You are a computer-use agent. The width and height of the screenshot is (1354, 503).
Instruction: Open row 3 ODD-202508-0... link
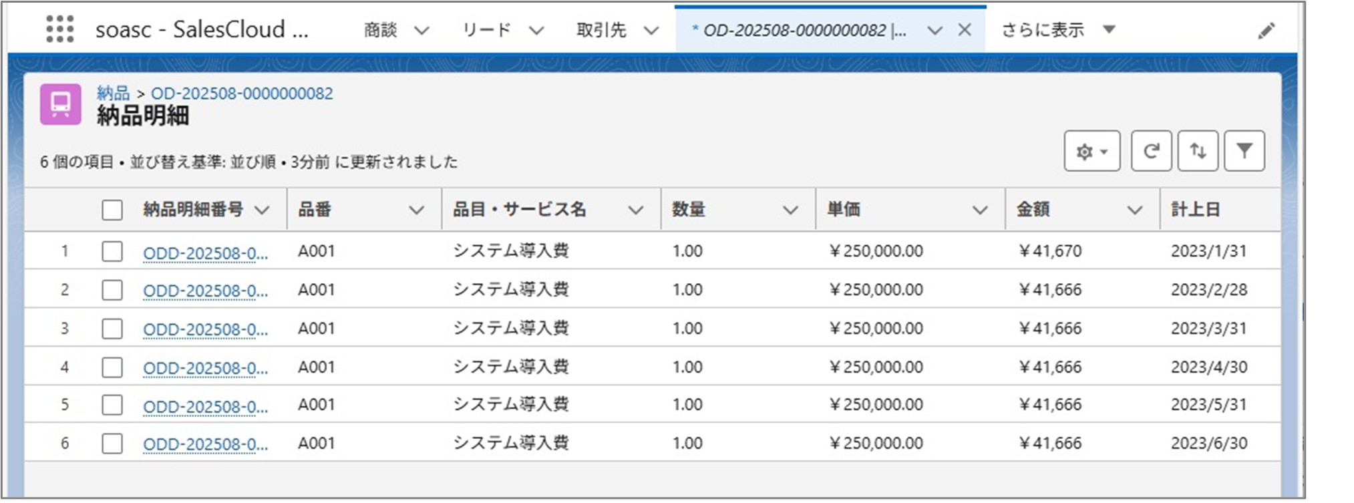pyautogui.click(x=206, y=330)
